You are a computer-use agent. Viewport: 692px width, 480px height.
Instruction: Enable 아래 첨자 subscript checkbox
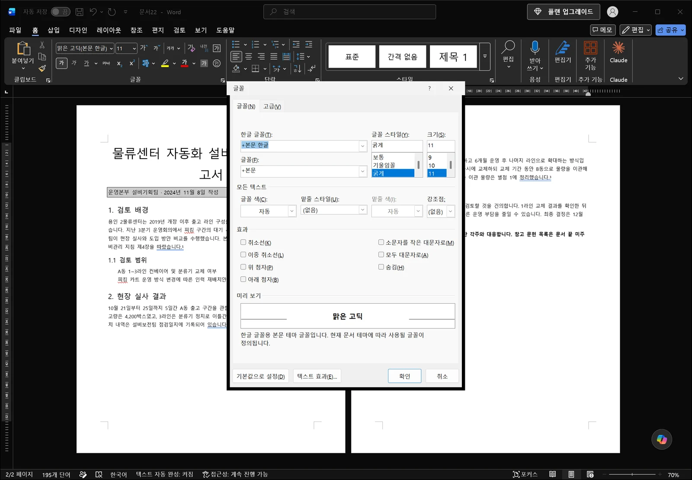243,279
